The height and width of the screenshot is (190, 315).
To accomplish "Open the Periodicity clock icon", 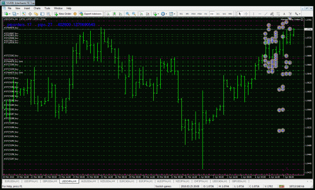I will pos(163,14).
